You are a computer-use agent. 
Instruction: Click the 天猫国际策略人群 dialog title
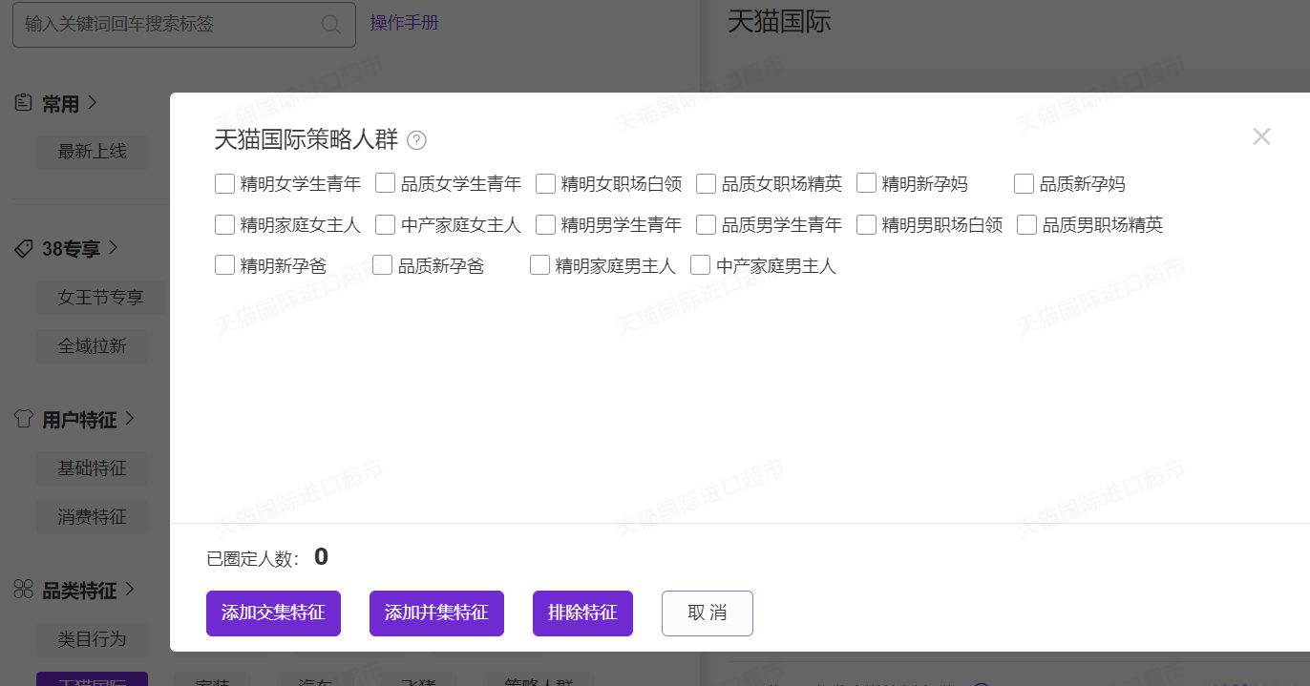306,139
